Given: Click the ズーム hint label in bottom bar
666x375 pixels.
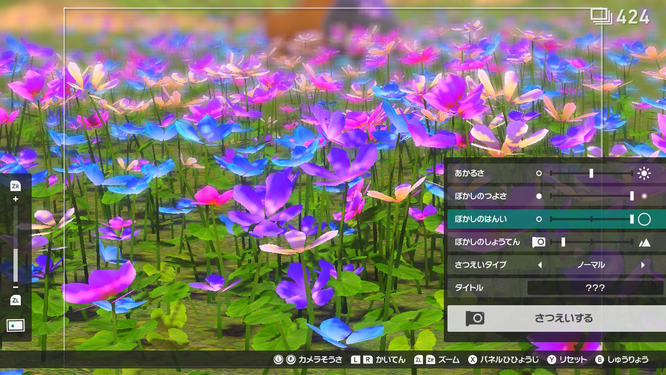Looking at the screenshot, I should (x=449, y=359).
